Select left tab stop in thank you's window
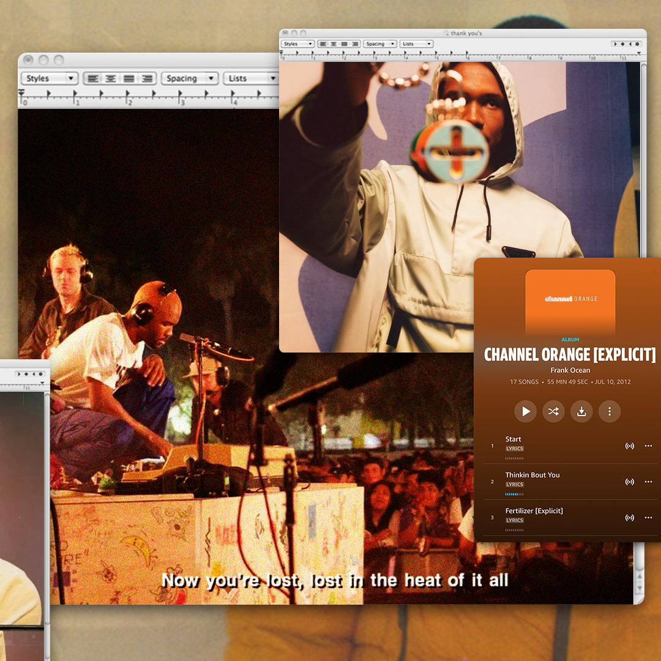The height and width of the screenshot is (661, 661). pos(616,44)
